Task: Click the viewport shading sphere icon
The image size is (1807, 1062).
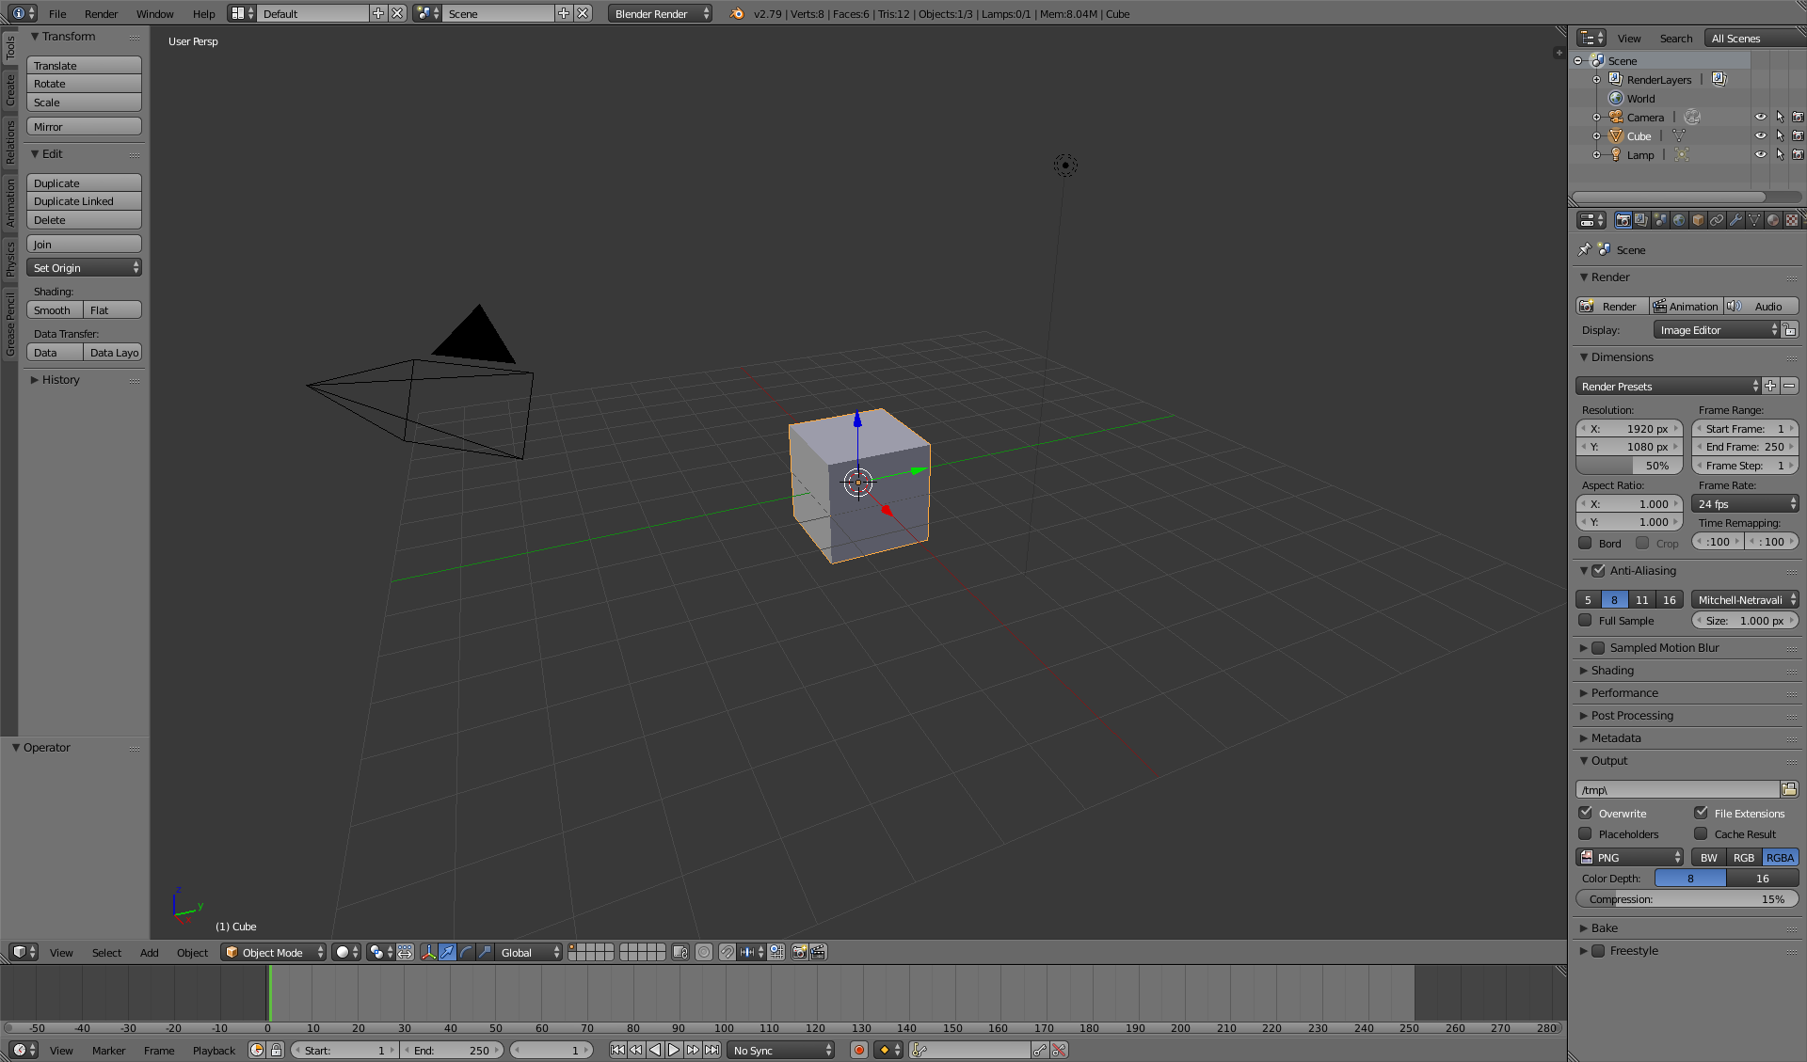Action: (x=344, y=952)
